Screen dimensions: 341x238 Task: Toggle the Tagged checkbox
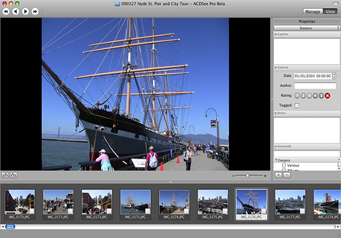pos(297,105)
